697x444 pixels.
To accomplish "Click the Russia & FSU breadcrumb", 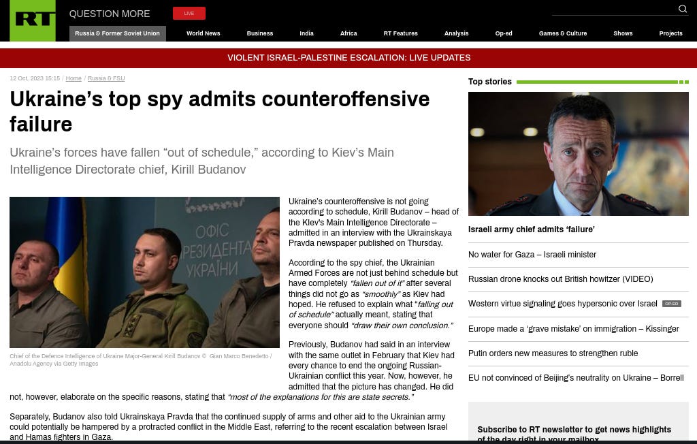I will (x=106, y=78).
